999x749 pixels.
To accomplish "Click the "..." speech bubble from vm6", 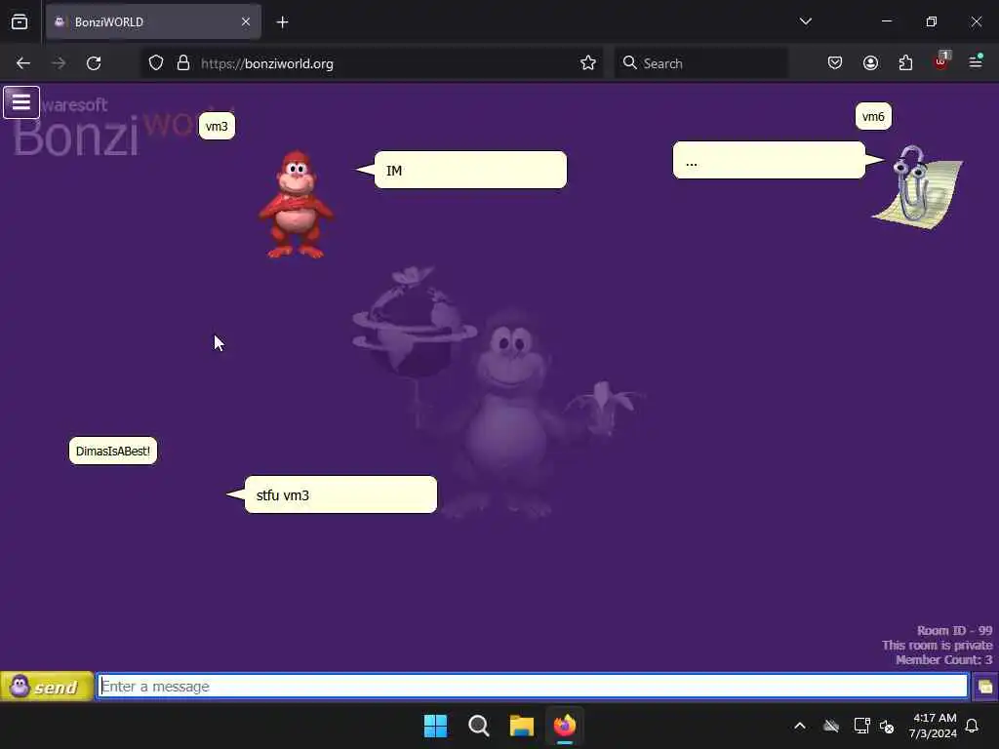I will 769,160.
